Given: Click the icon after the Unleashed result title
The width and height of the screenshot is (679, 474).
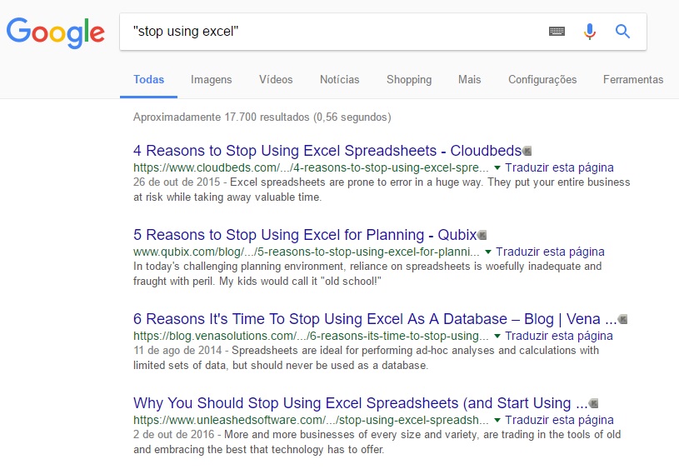Looking at the screenshot, I should point(594,403).
